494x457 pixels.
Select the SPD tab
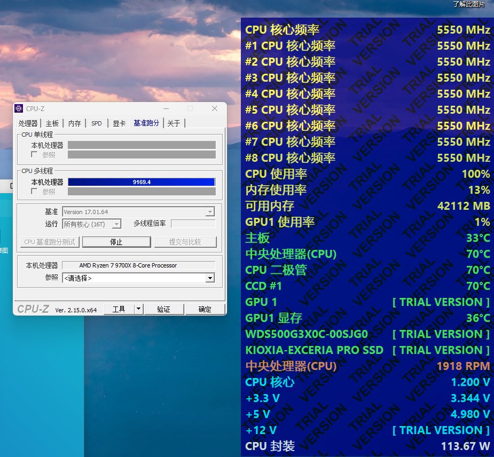point(97,123)
